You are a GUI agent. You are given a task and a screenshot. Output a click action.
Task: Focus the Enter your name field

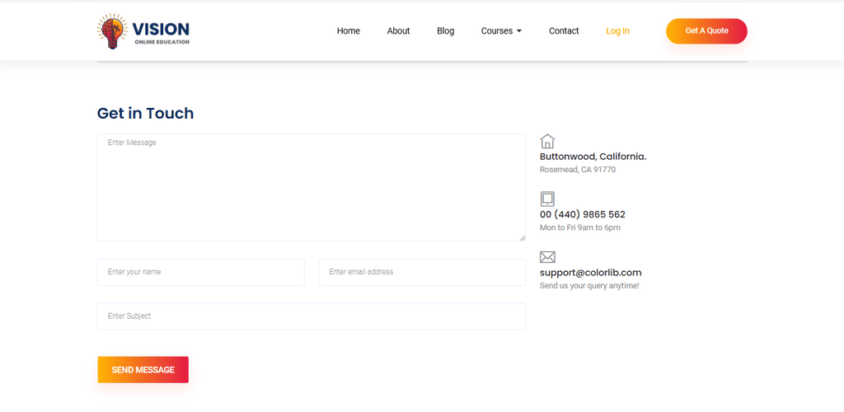[x=201, y=272]
